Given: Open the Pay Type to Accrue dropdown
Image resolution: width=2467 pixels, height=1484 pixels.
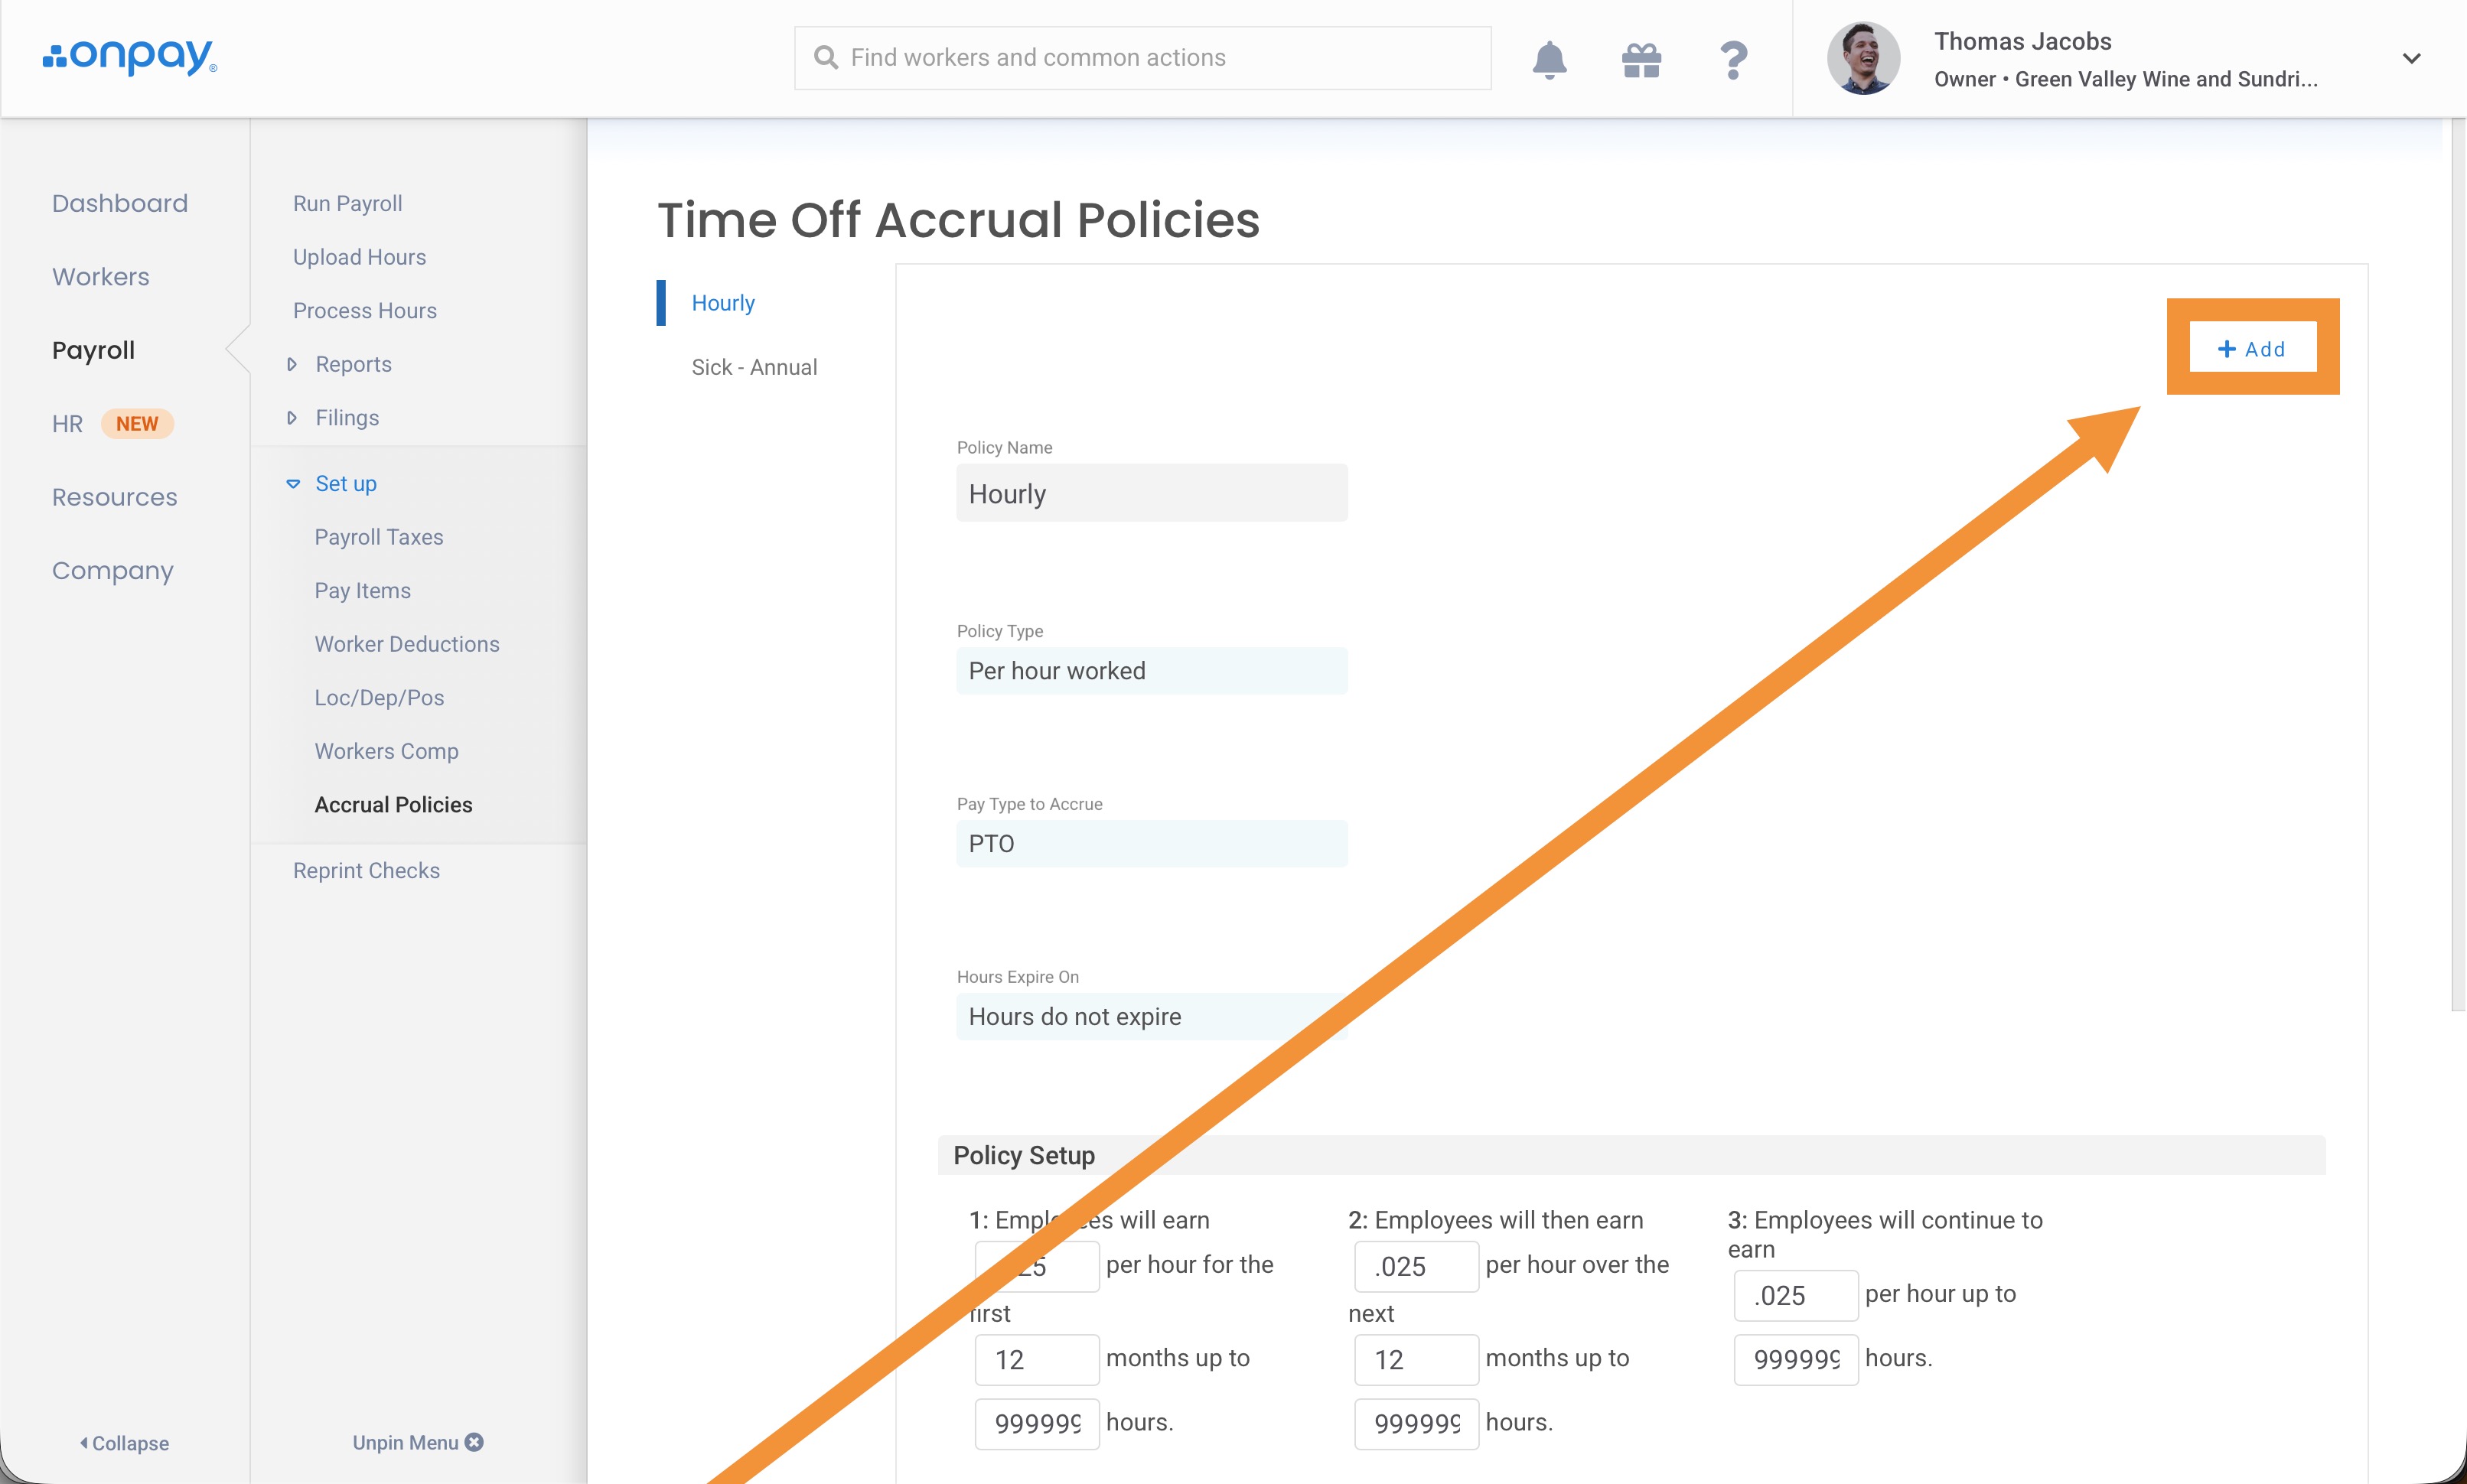Looking at the screenshot, I should click(1151, 844).
